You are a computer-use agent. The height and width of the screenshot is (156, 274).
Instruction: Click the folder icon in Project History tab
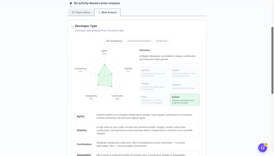73,12
